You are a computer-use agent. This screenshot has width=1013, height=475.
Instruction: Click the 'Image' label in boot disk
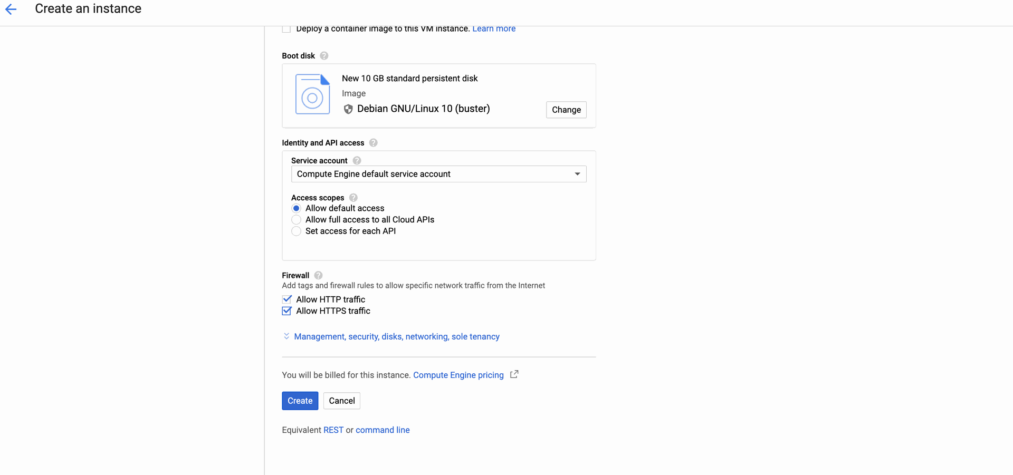[353, 93]
